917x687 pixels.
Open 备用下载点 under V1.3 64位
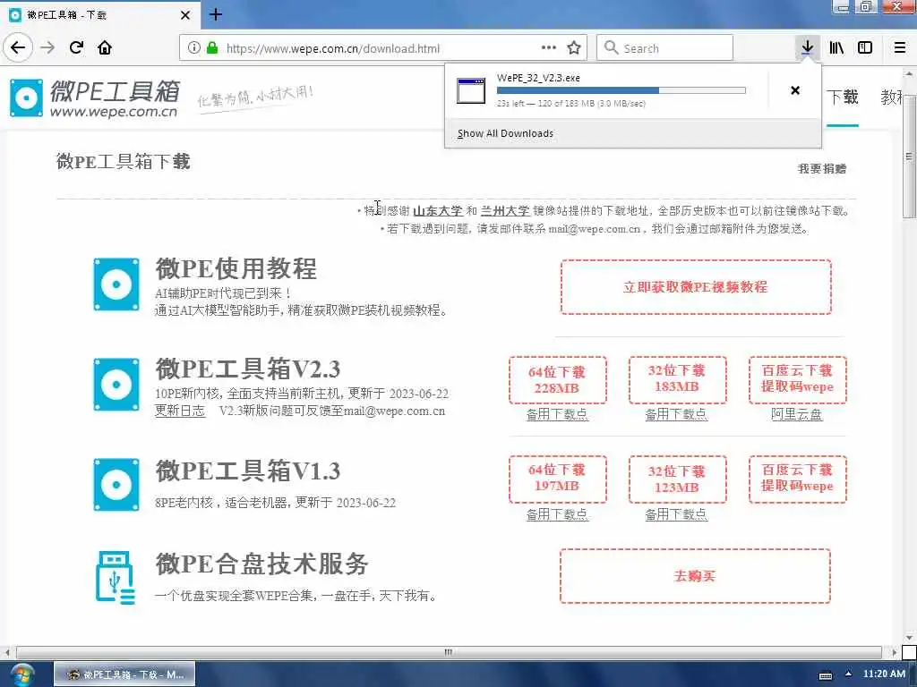[557, 514]
